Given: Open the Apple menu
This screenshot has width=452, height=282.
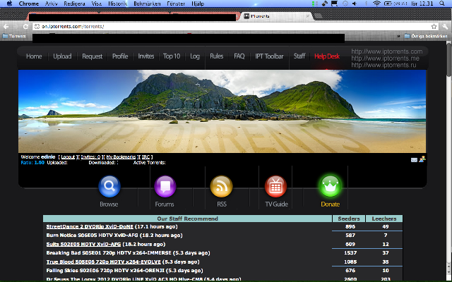Looking at the screenshot, I should coord(9,4).
